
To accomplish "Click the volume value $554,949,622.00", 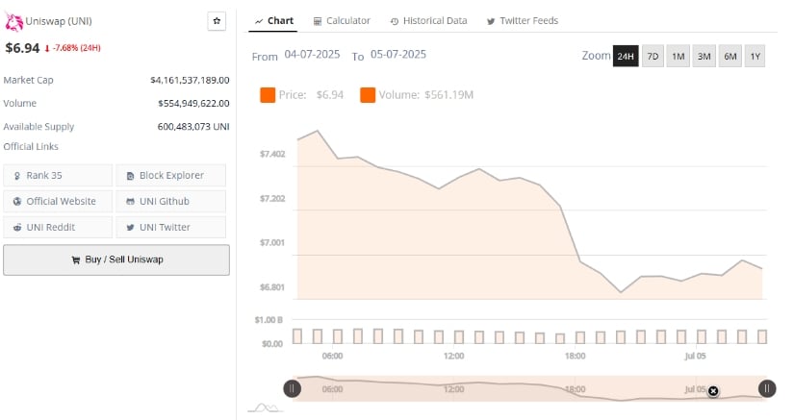I will click(193, 103).
